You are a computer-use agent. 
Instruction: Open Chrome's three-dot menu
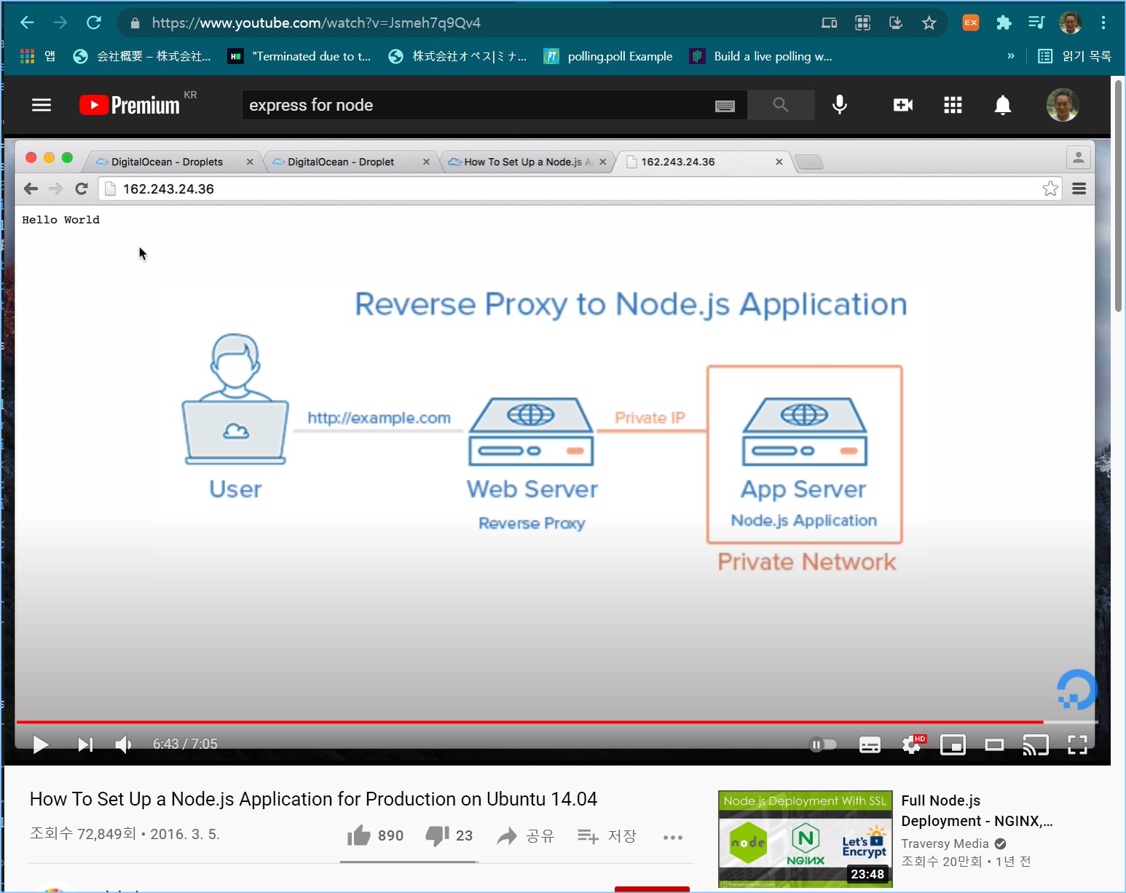1103,23
